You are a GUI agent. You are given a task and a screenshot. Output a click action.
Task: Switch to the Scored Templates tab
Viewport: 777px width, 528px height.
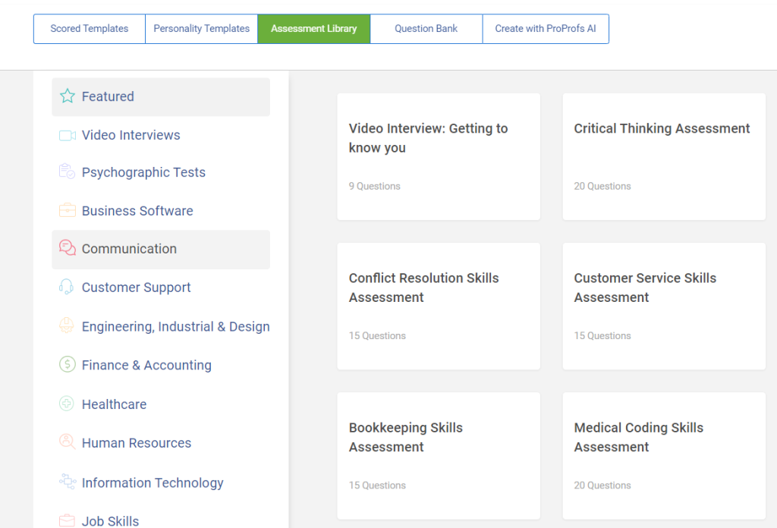coord(90,29)
